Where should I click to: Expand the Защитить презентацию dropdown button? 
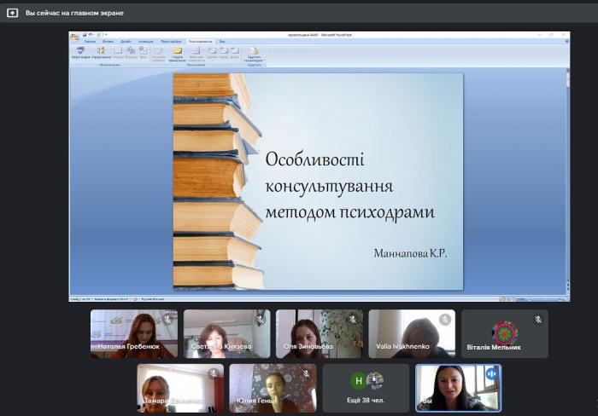click(254, 54)
